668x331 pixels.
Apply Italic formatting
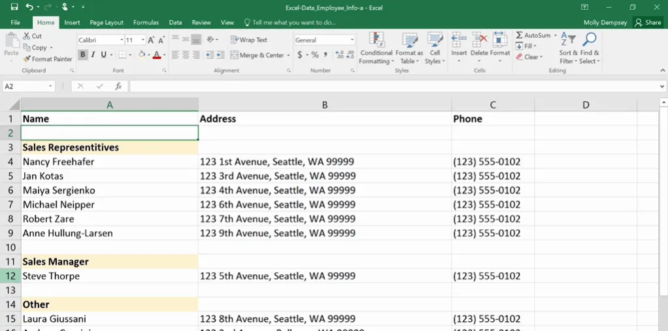93,55
